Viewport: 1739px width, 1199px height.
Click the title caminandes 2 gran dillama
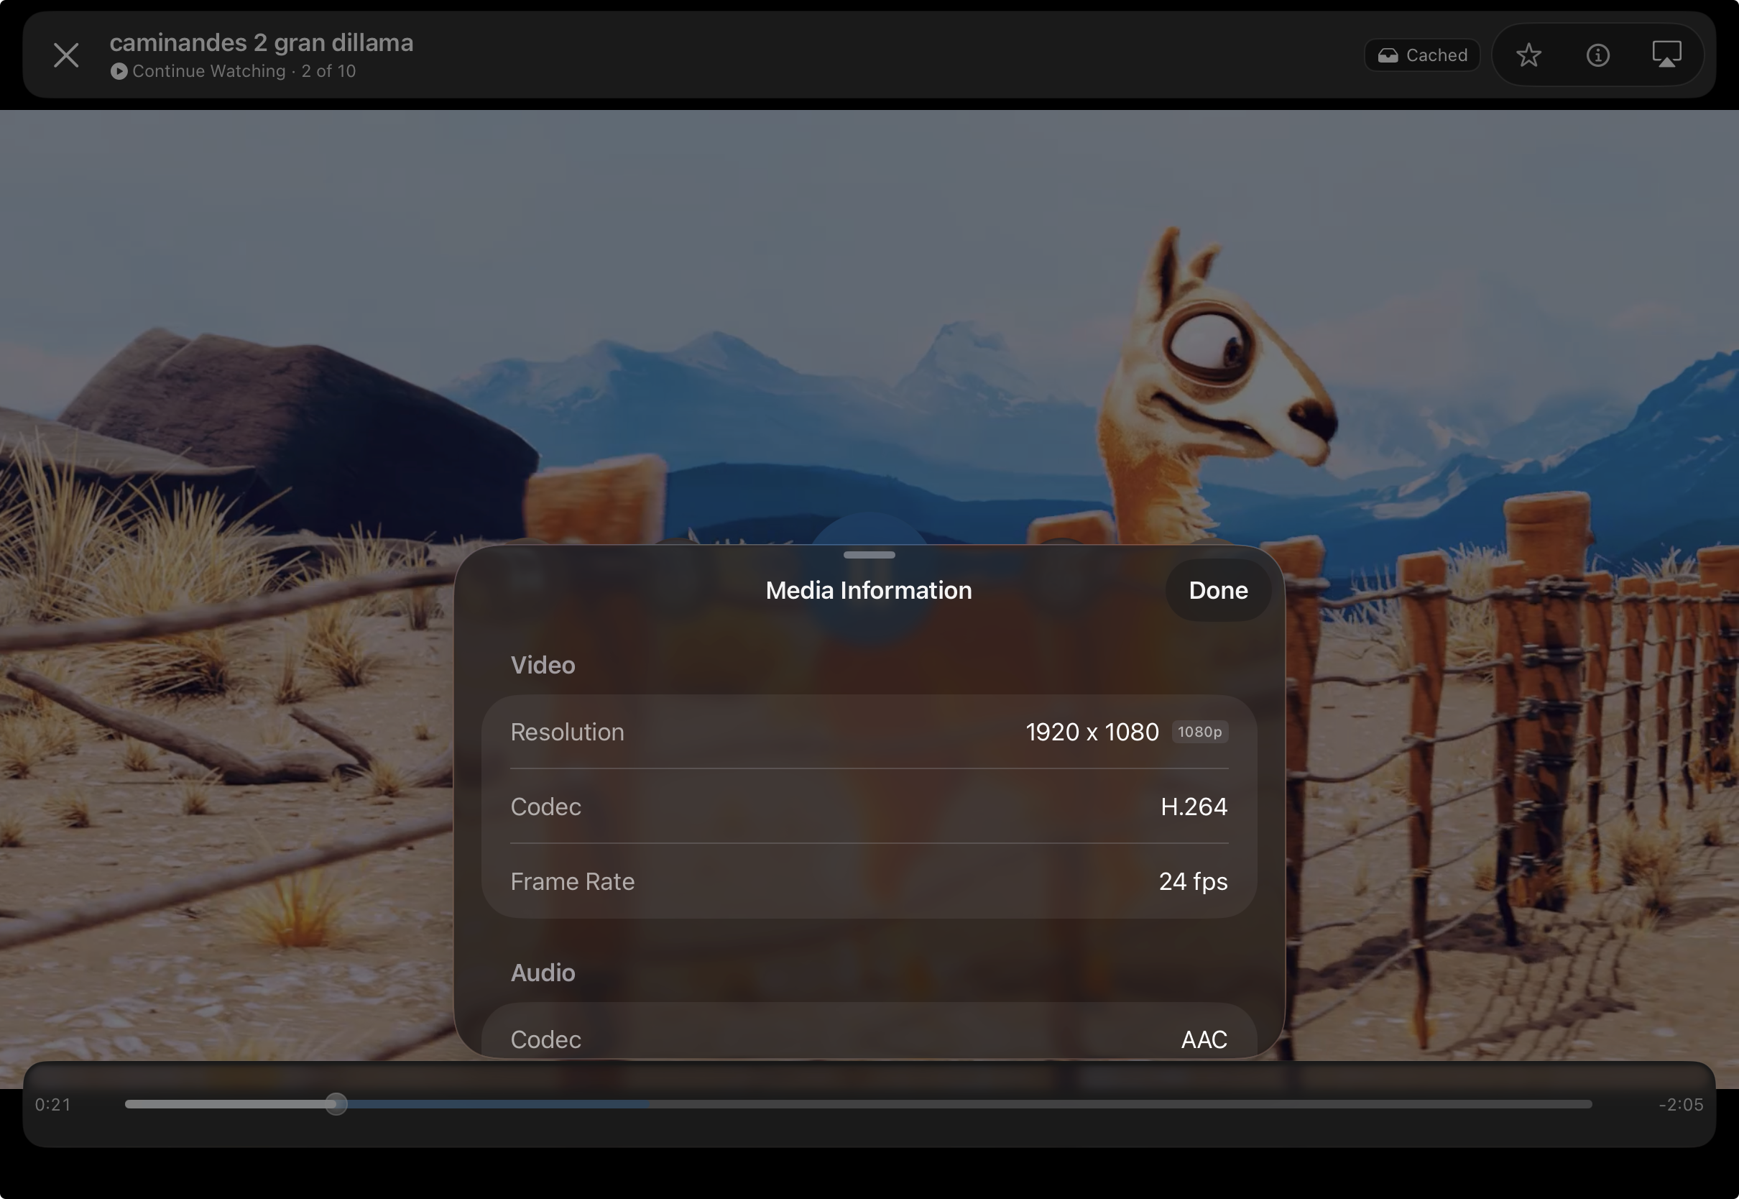tap(262, 43)
